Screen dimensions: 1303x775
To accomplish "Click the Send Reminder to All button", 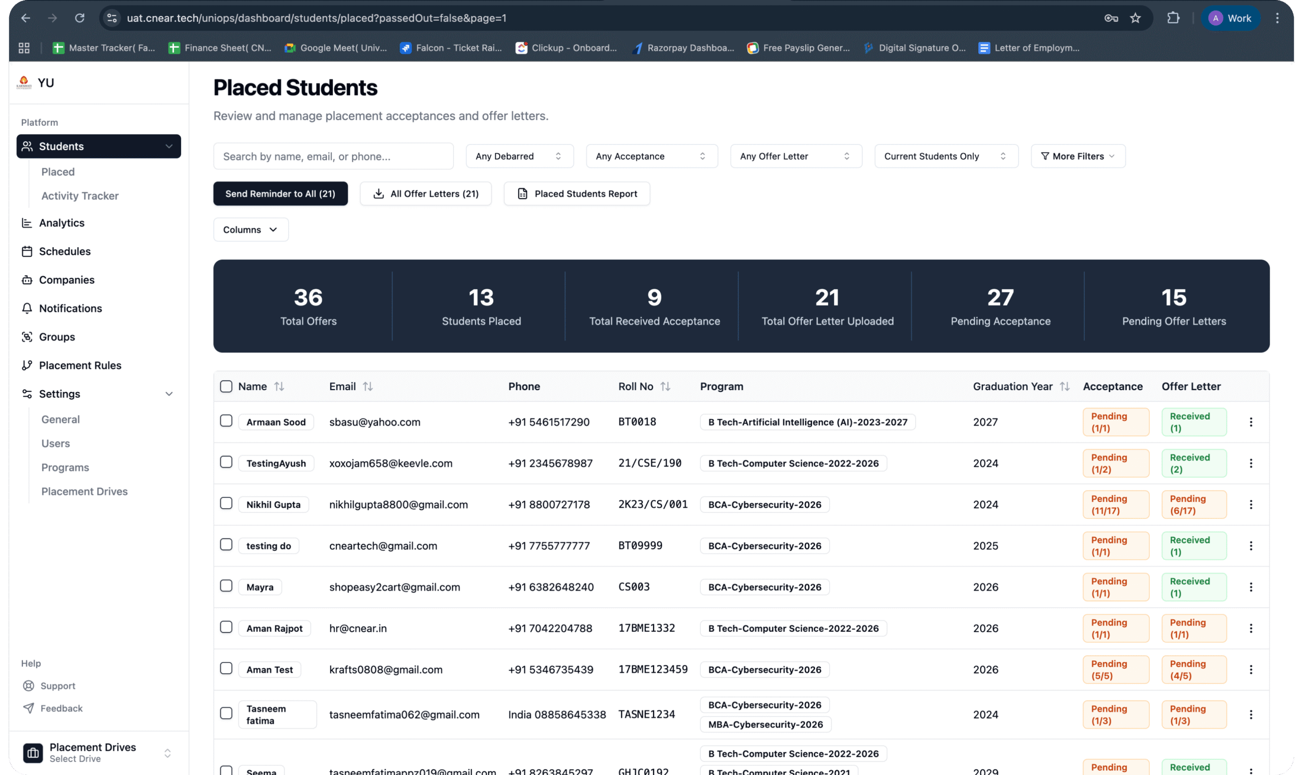I will pos(280,194).
